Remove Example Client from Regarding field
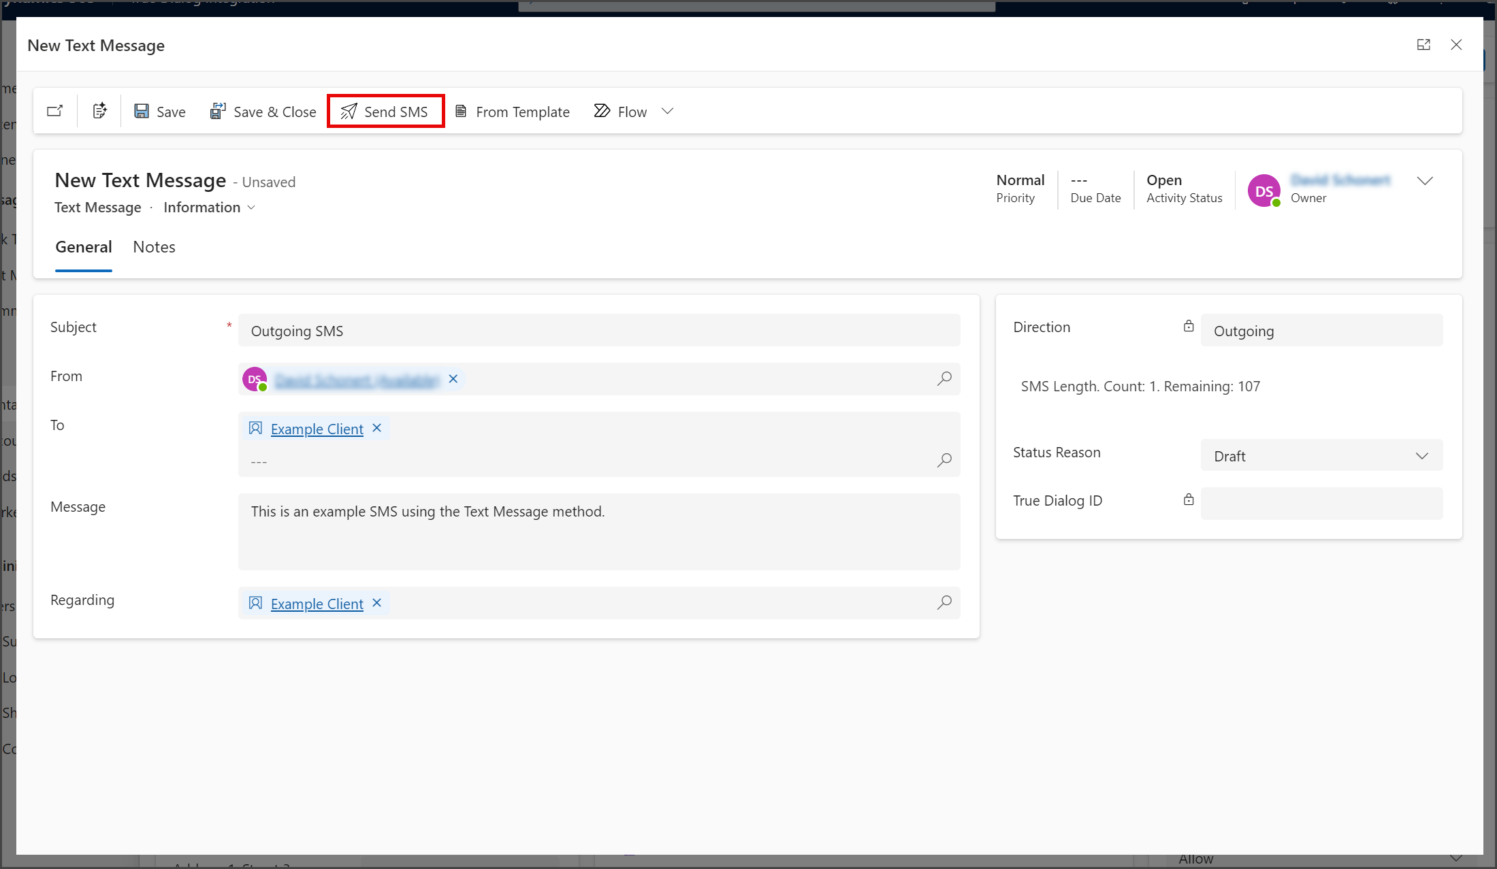The width and height of the screenshot is (1497, 869). [x=376, y=603]
